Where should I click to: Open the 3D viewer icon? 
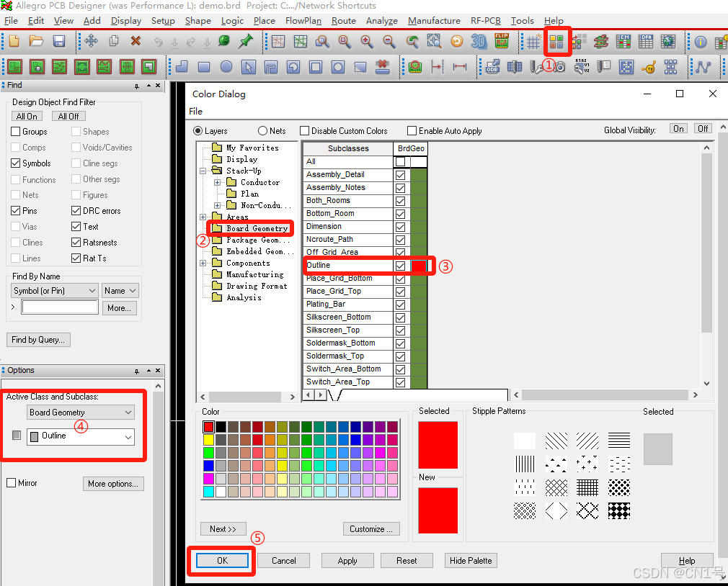(478, 41)
